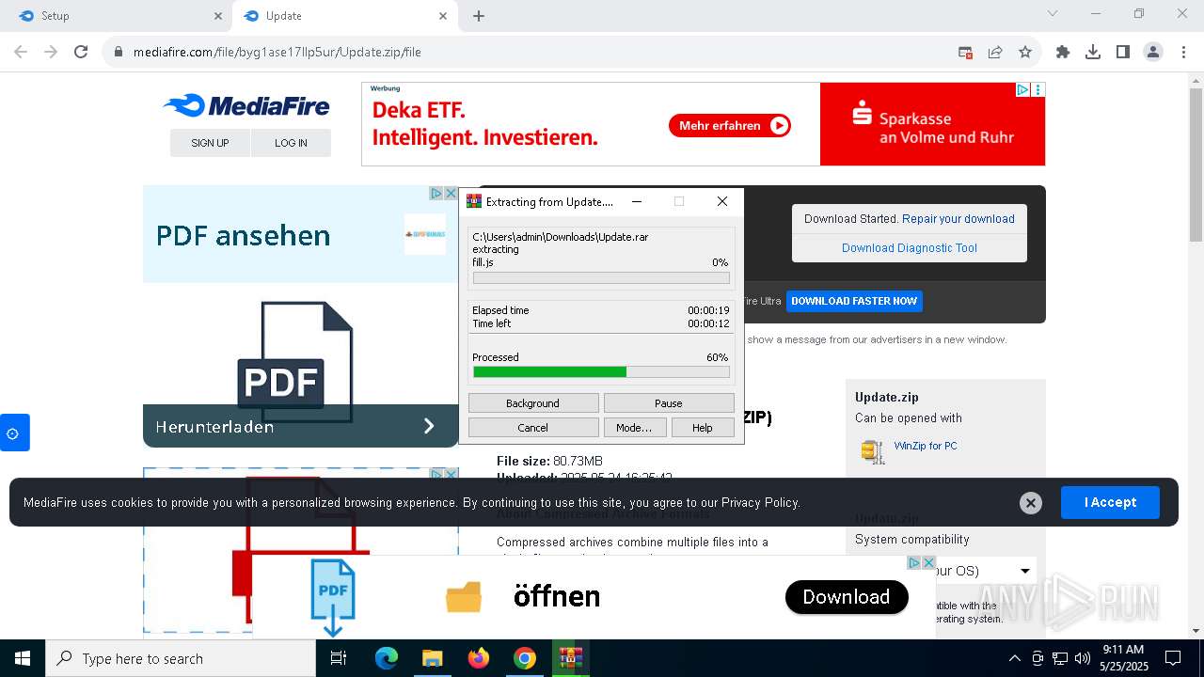The width and height of the screenshot is (1204, 677).
Task: Click the blocked popup icon in address bar
Action: (965, 53)
